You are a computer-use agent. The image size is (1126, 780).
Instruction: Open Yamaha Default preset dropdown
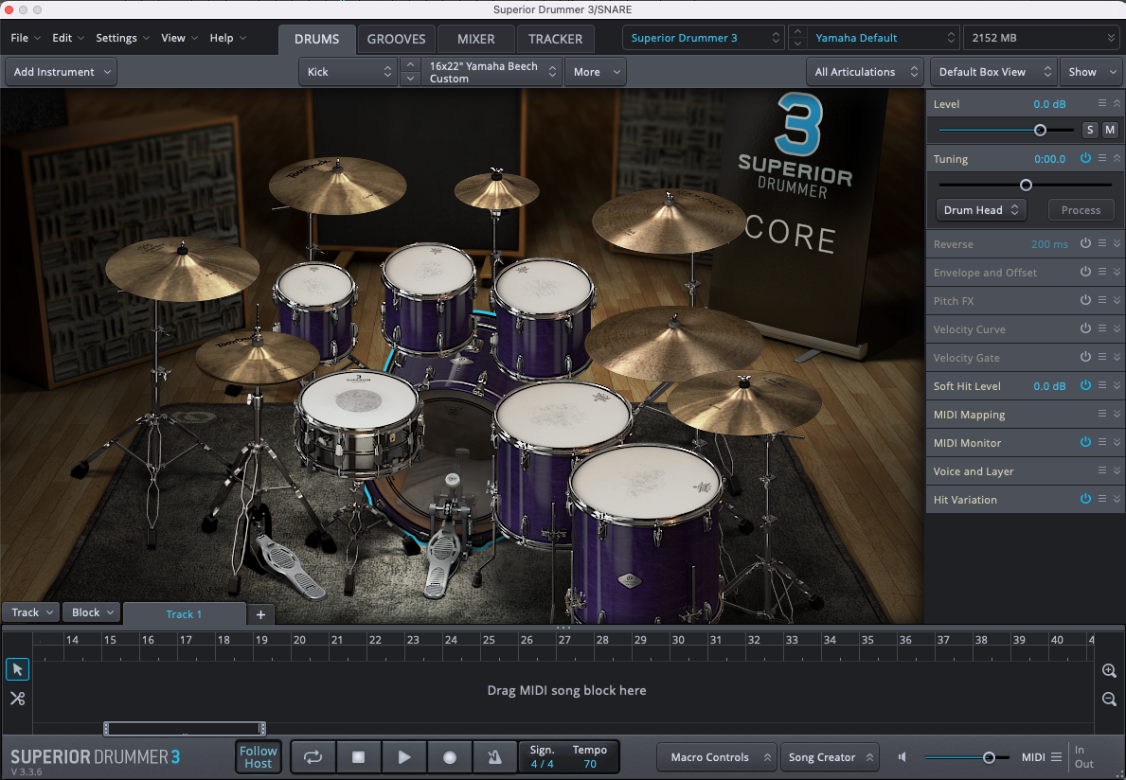[883, 37]
